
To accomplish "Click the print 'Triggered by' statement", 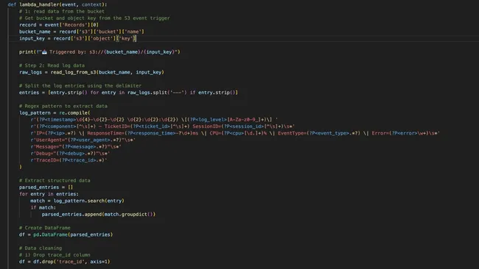I will 99,51.
